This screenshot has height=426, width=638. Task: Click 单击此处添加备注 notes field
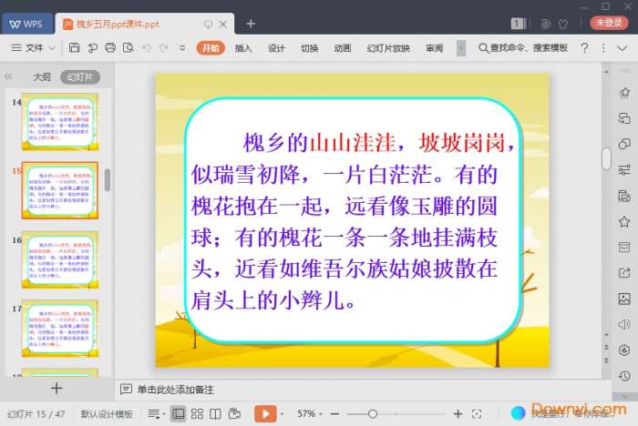(x=176, y=390)
